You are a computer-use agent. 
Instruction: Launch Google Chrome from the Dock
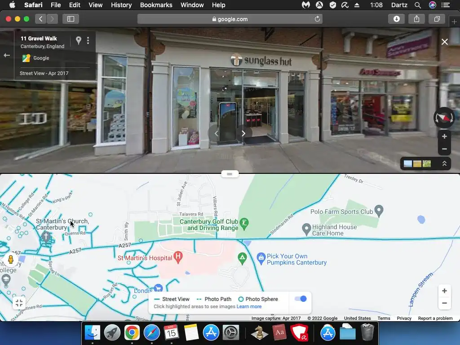(x=132, y=333)
